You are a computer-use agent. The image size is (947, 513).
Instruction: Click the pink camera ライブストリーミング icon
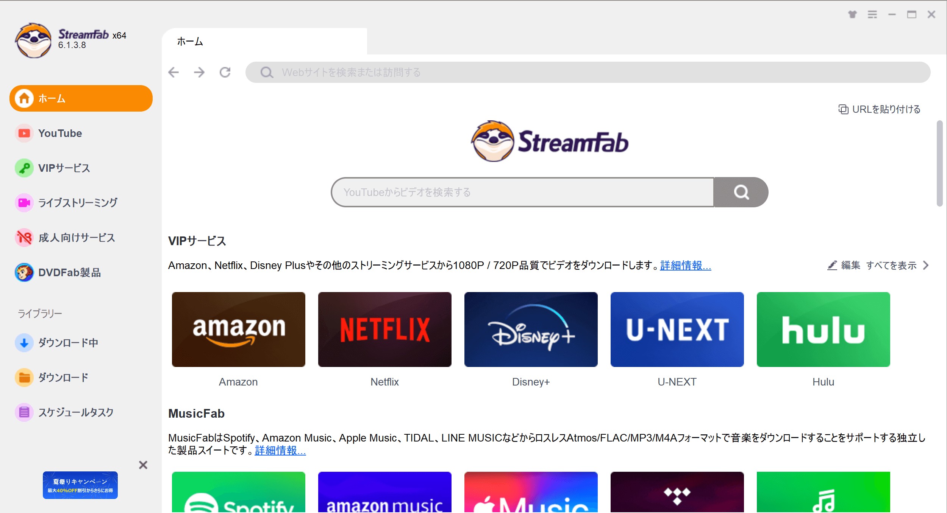[24, 203]
